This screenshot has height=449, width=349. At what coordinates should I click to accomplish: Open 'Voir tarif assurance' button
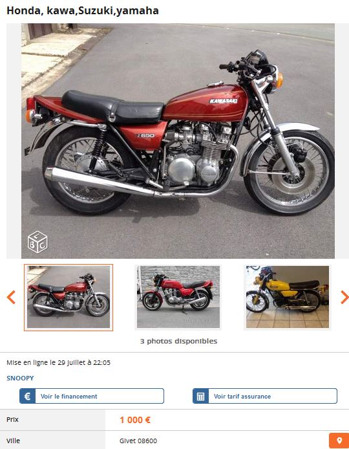(x=265, y=396)
